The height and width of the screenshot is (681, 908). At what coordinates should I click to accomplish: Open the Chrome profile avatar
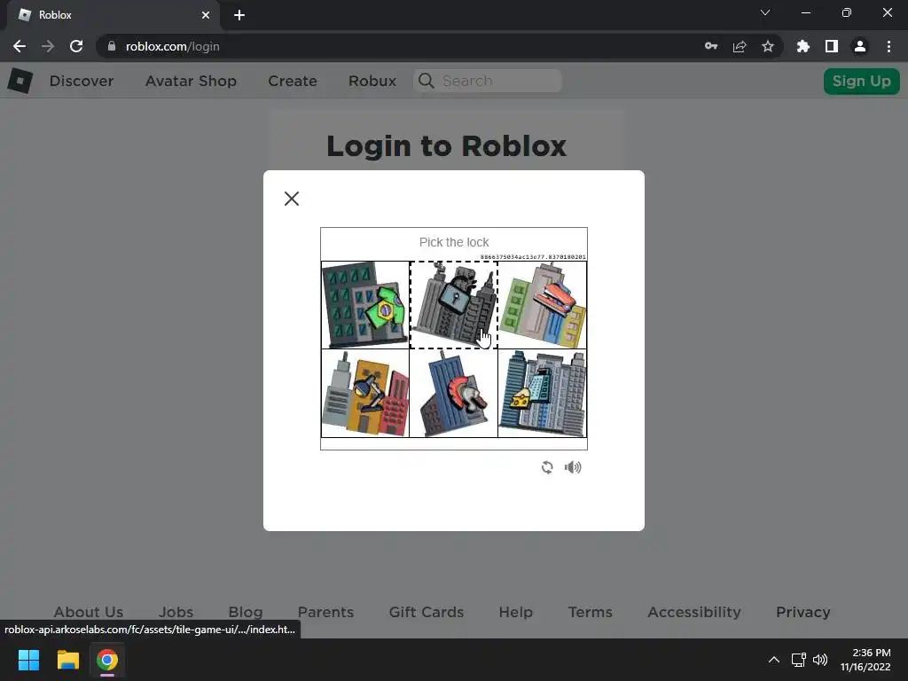point(860,46)
